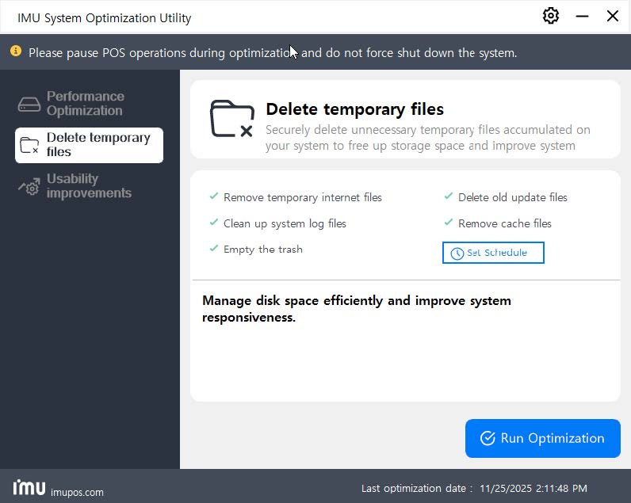Click 'Clean up system log files' label
The height and width of the screenshot is (503, 631).
(285, 223)
